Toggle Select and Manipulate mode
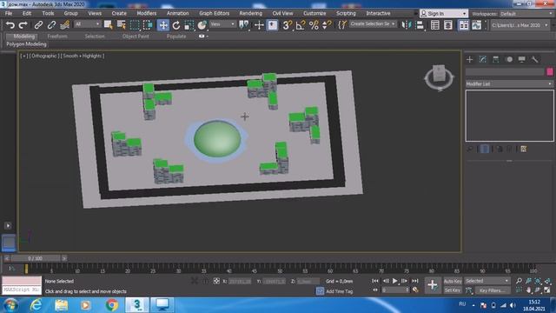The width and height of the screenshot is (556, 313). click(259, 25)
